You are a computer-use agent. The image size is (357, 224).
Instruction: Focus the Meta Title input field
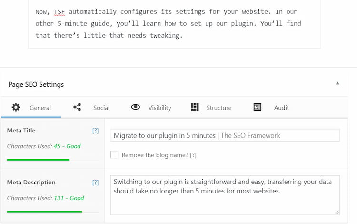tap(225, 135)
